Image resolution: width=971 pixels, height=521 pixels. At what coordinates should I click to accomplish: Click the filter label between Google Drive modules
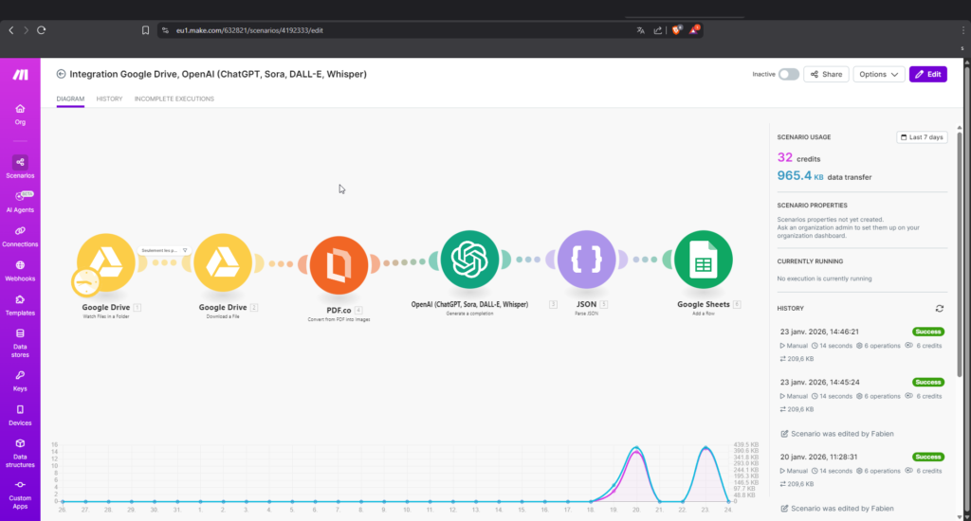[164, 250]
